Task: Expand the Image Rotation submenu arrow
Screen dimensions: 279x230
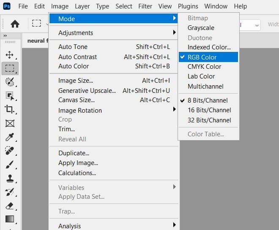Action: click(x=174, y=109)
